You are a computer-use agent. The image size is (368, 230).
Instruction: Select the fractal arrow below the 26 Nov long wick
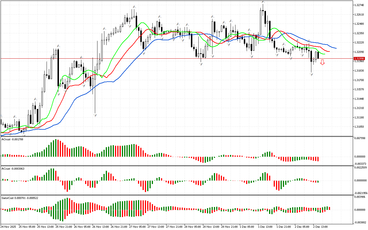(x=95, y=115)
